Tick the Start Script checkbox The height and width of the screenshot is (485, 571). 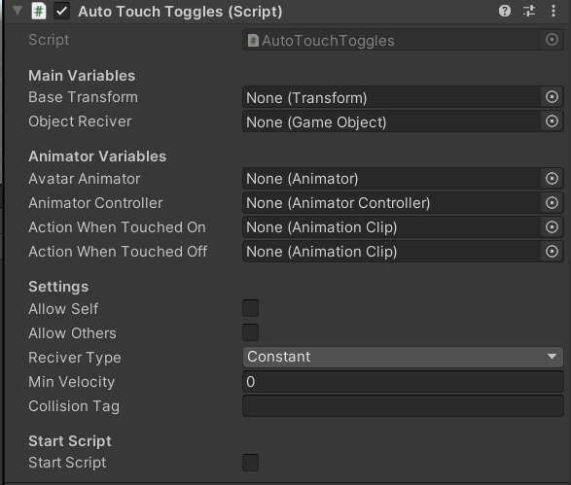point(251,463)
